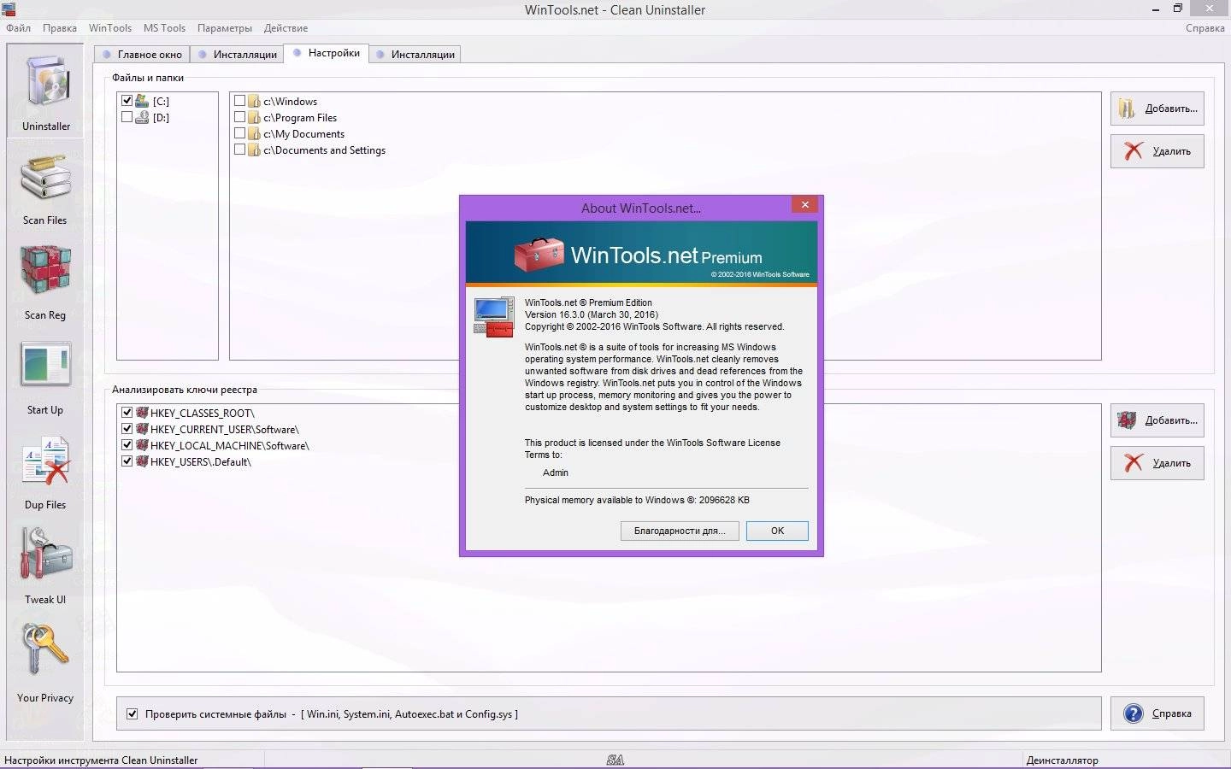1231x769 pixels.
Task: Click the D: drive icon
Action: tap(142, 117)
